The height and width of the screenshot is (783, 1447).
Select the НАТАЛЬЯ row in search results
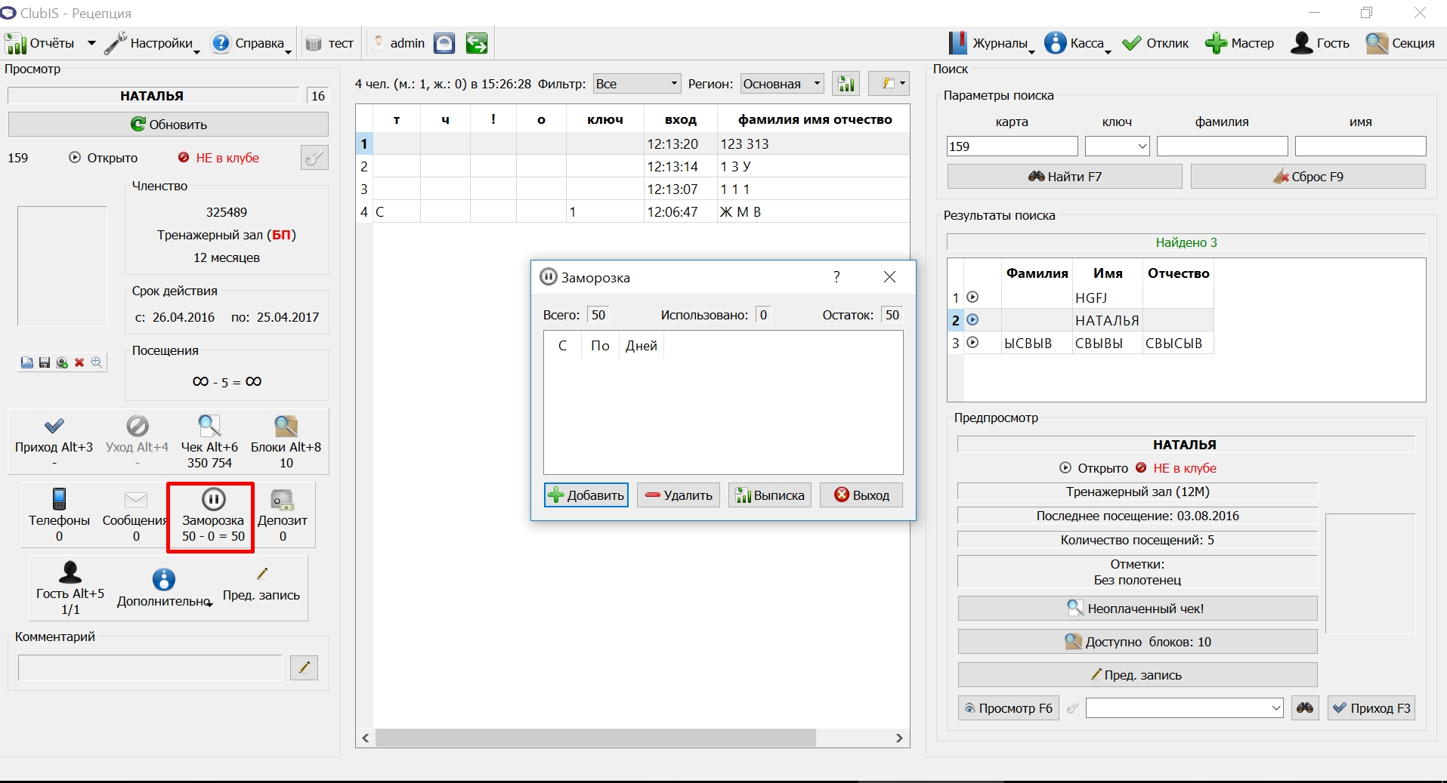coord(1081,320)
